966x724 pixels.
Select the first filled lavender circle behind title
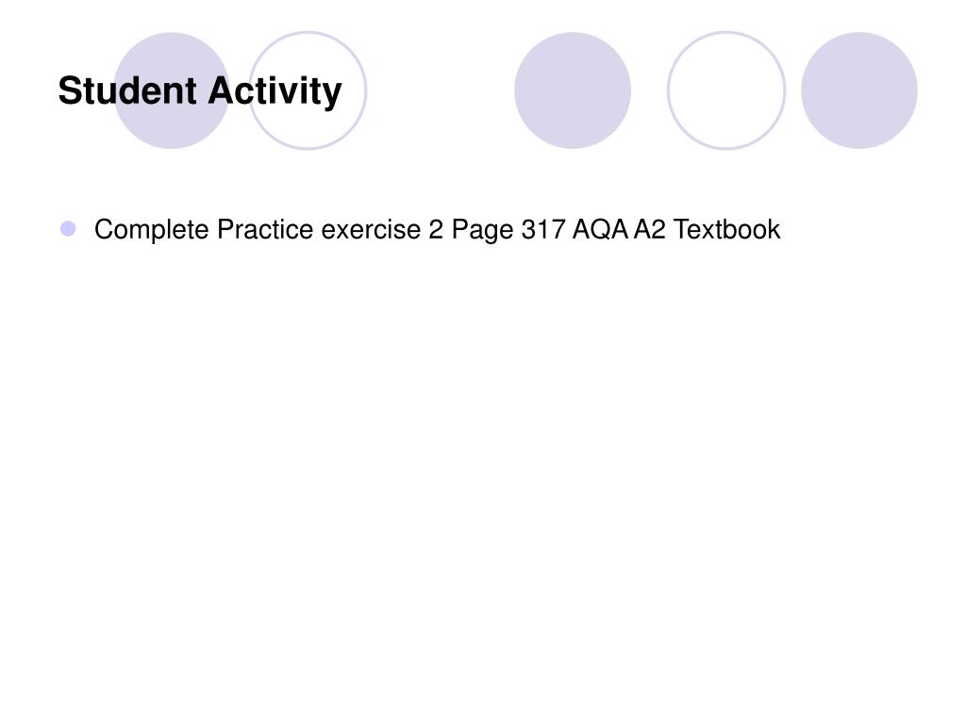coord(172,90)
